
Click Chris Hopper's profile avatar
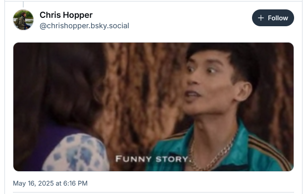(x=23, y=20)
